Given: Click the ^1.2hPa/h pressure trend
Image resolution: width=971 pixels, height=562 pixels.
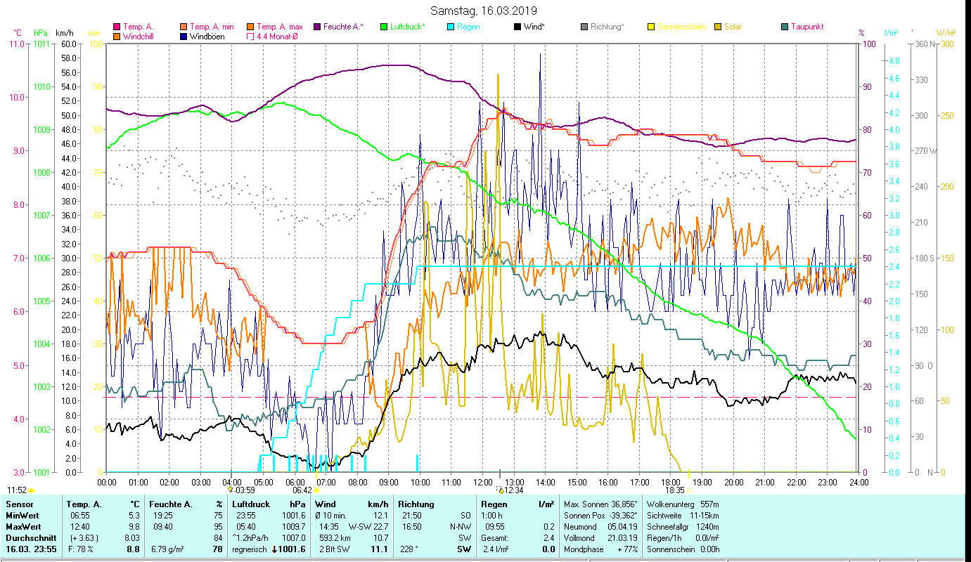Looking at the screenshot, I should coord(251,538).
